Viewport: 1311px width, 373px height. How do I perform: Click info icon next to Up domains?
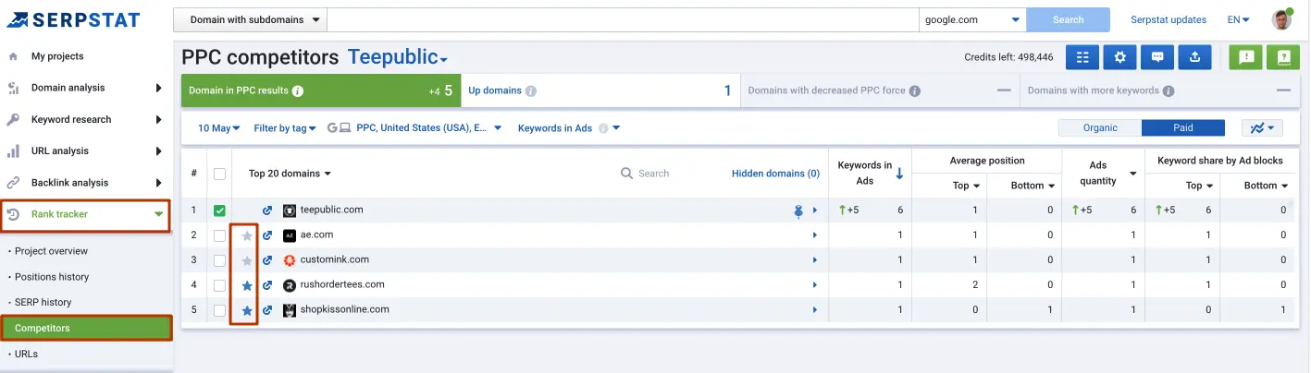click(531, 91)
